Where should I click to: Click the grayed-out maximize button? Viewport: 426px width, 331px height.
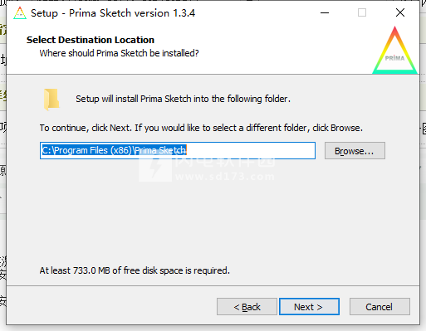[362, 12]
